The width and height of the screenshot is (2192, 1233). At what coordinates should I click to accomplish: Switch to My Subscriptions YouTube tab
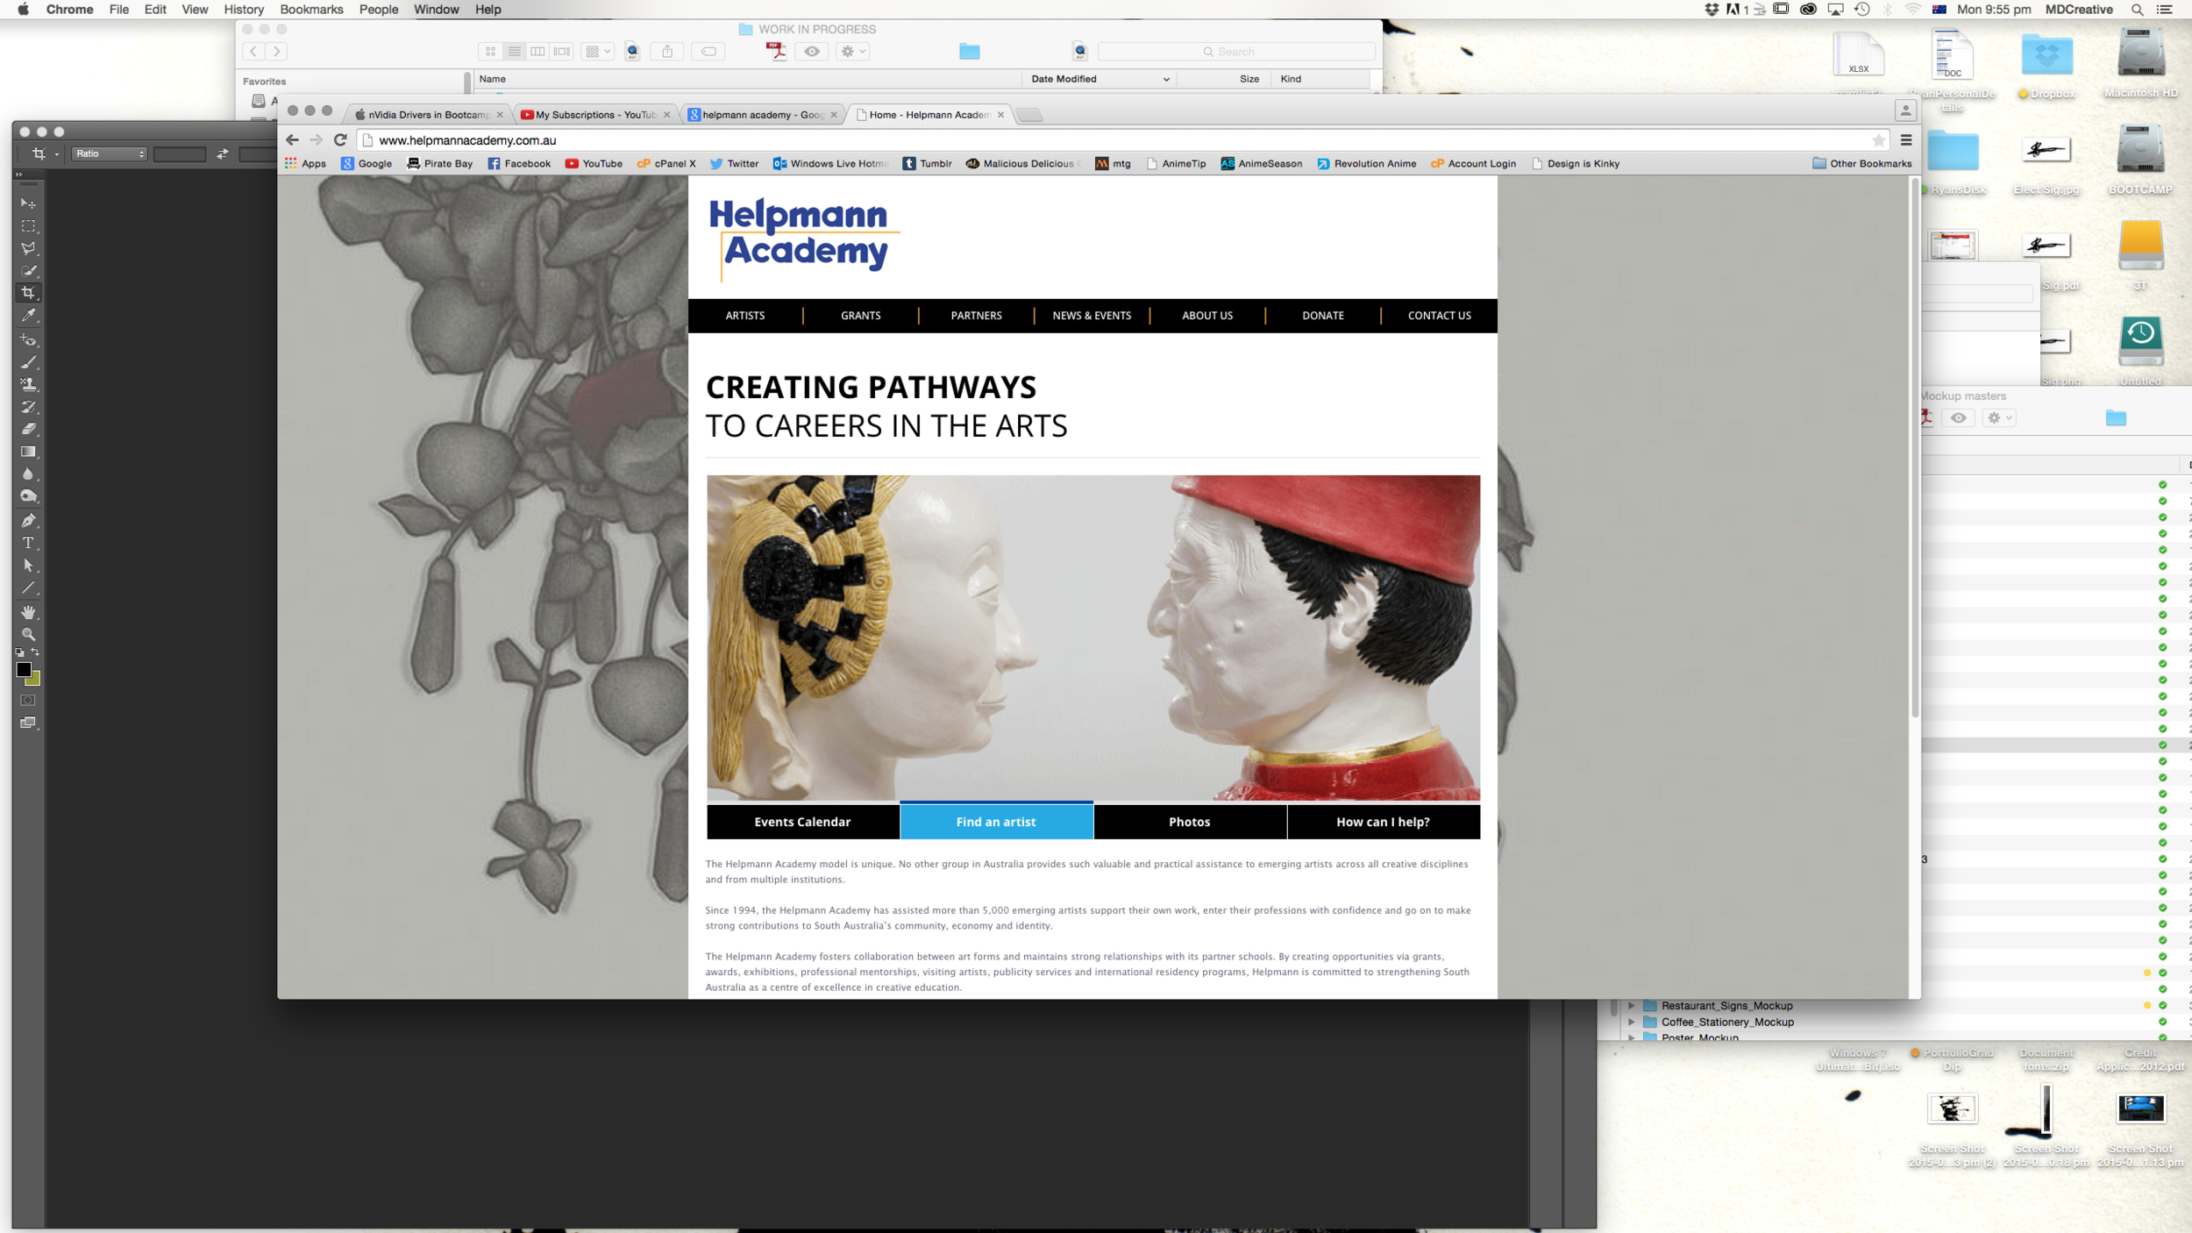(x=595, y=115)
